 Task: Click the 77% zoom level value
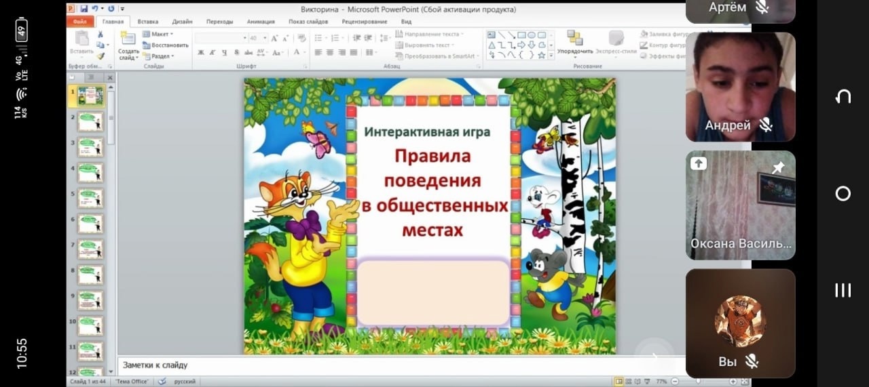[661, 382]
